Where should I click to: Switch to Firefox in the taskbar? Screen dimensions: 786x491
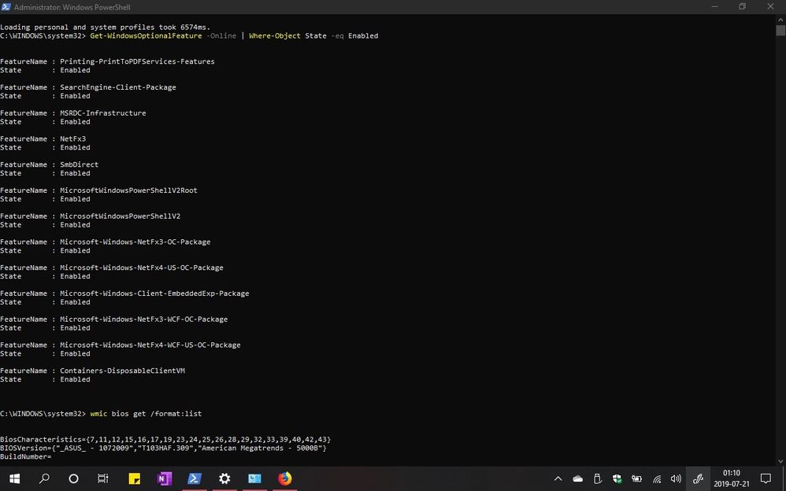[285, 478]
